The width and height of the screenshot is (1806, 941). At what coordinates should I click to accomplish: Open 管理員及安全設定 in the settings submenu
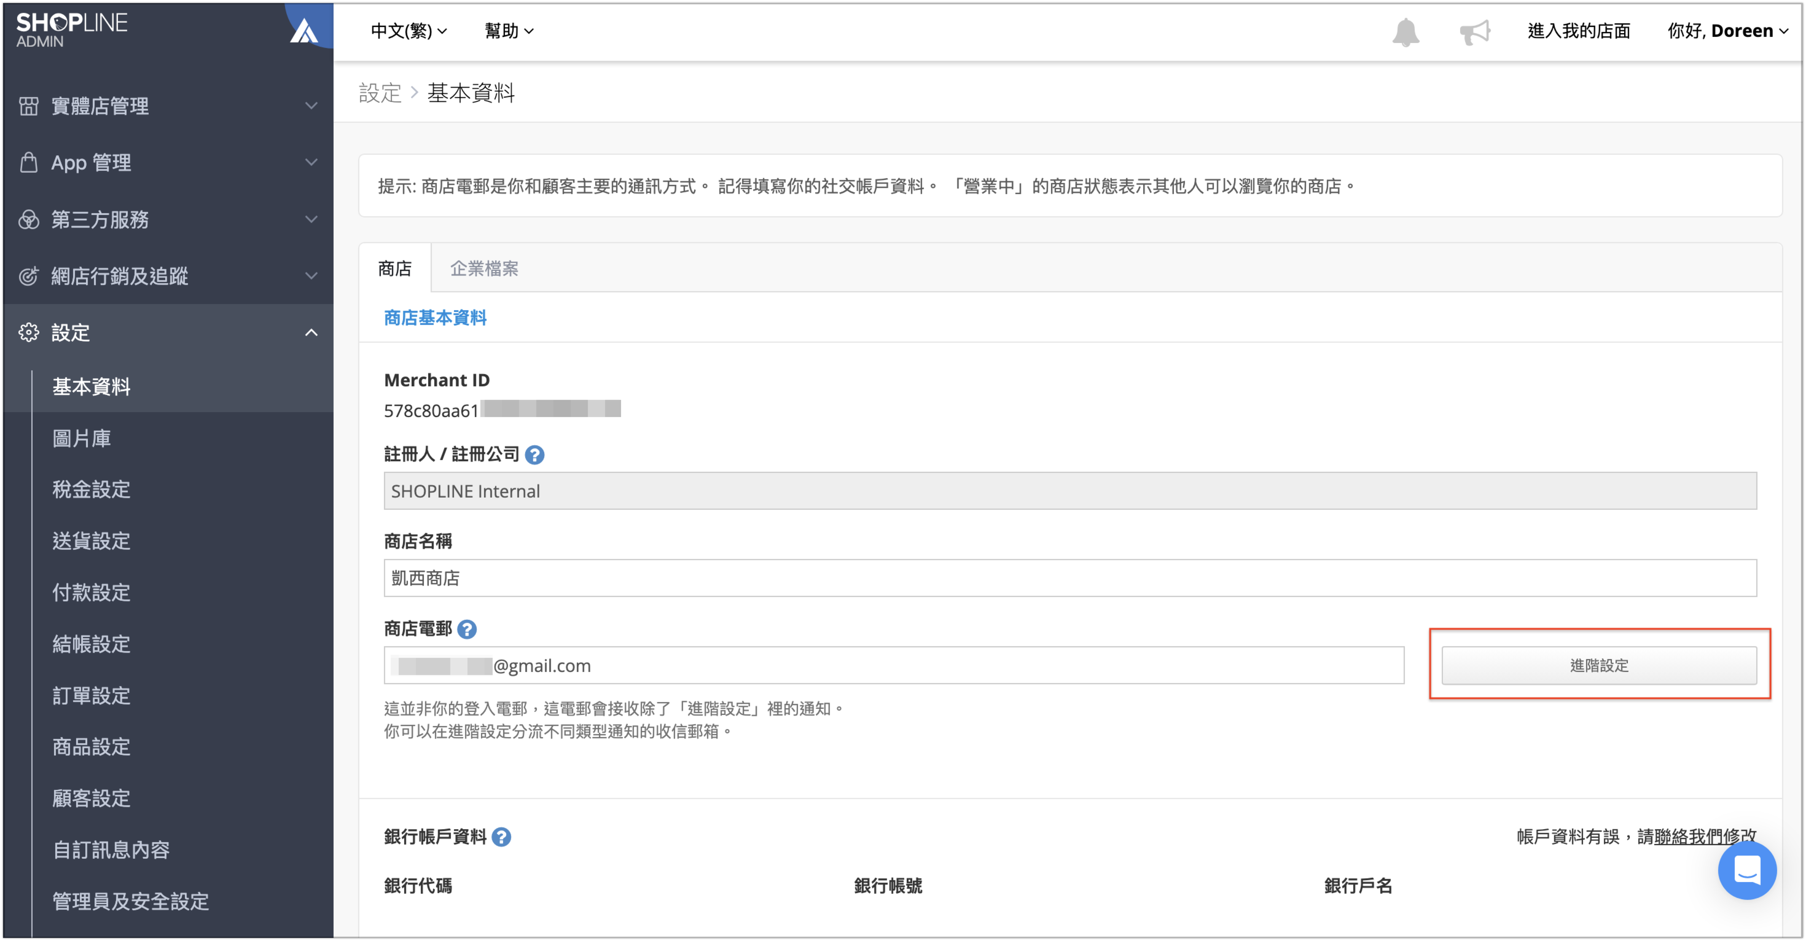click(131, 901)
